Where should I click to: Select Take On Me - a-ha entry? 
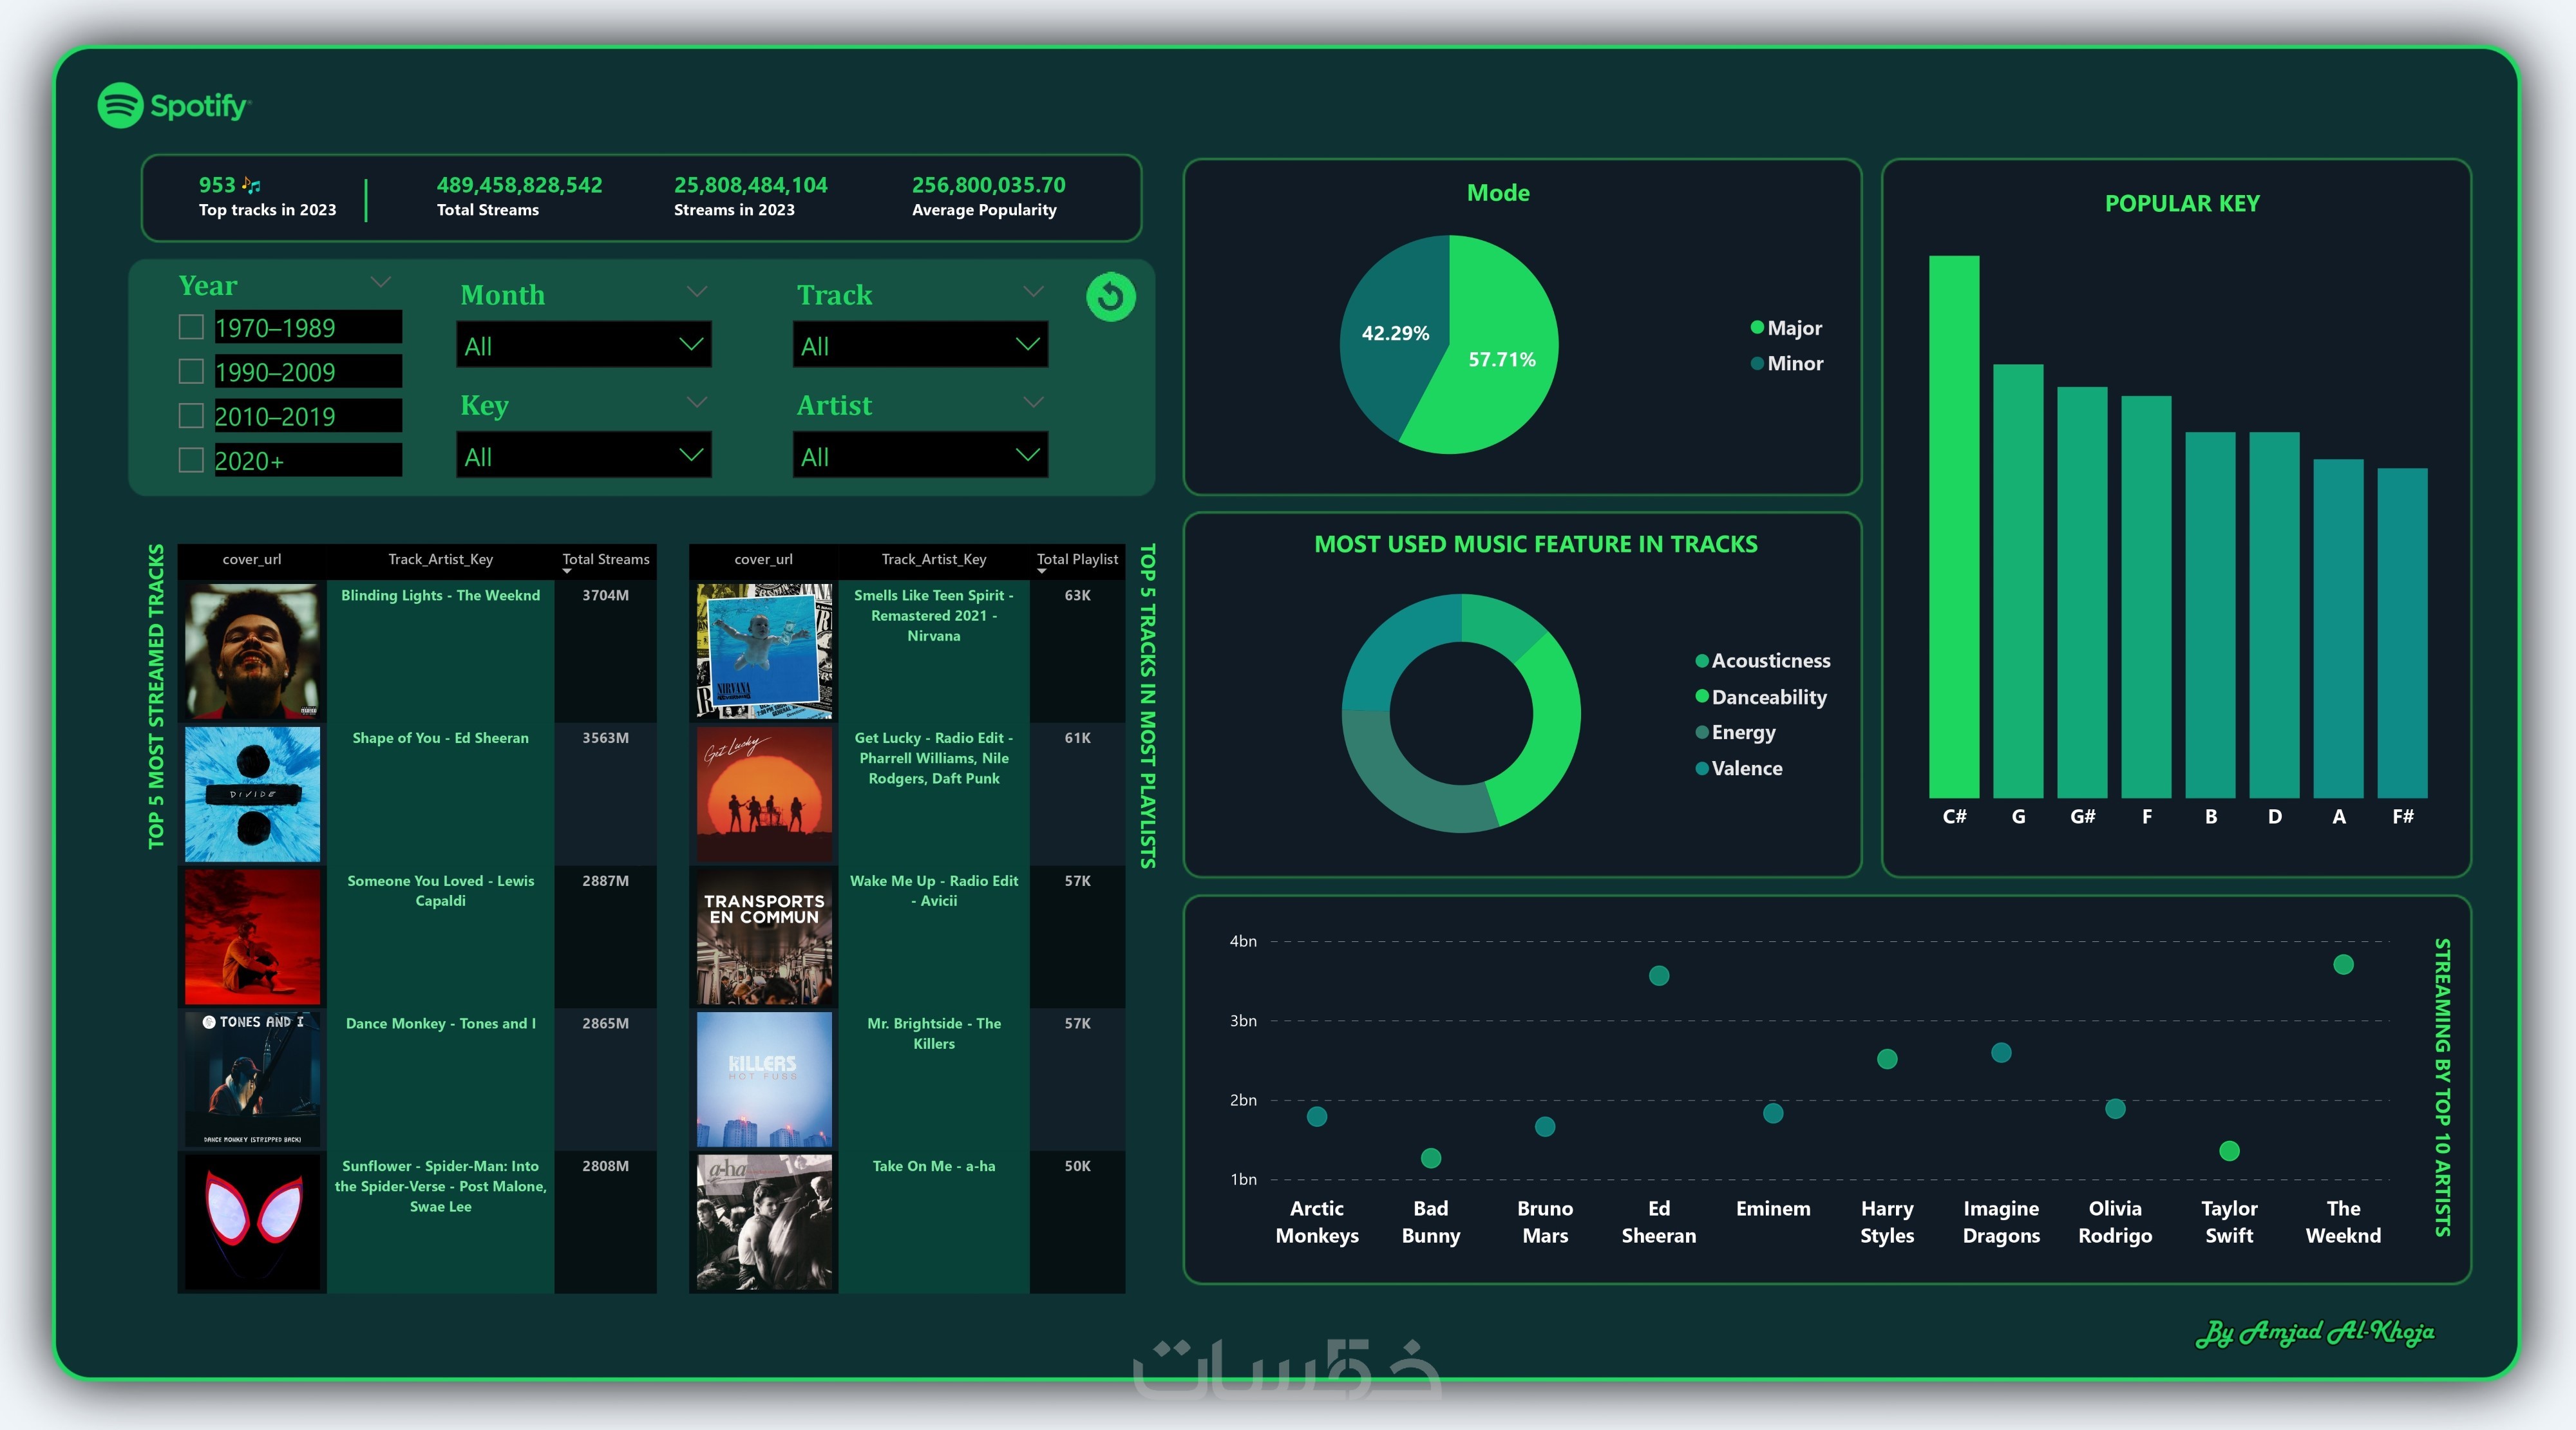(x=933, y=1166)
